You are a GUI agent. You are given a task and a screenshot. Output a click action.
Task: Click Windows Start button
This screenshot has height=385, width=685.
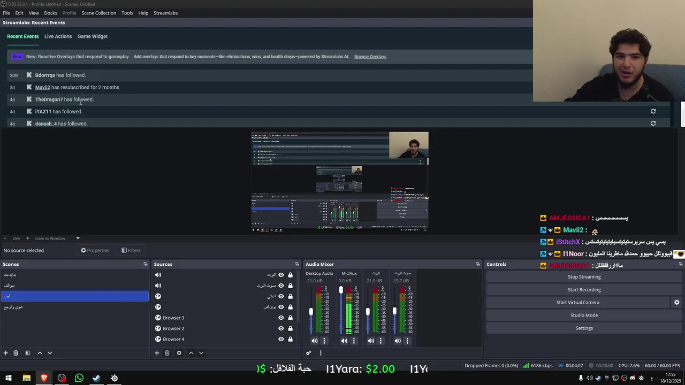pyautogui.click(x=9, y=378)
